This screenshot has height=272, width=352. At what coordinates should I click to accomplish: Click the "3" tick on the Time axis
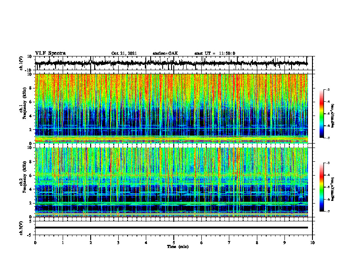(118, 243)
